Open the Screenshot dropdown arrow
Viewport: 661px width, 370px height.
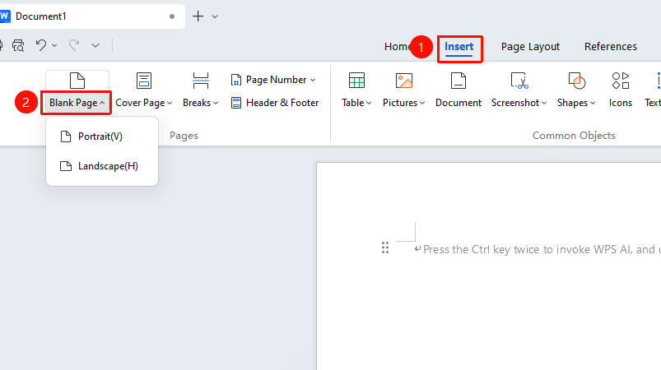[x=544, y=103]
